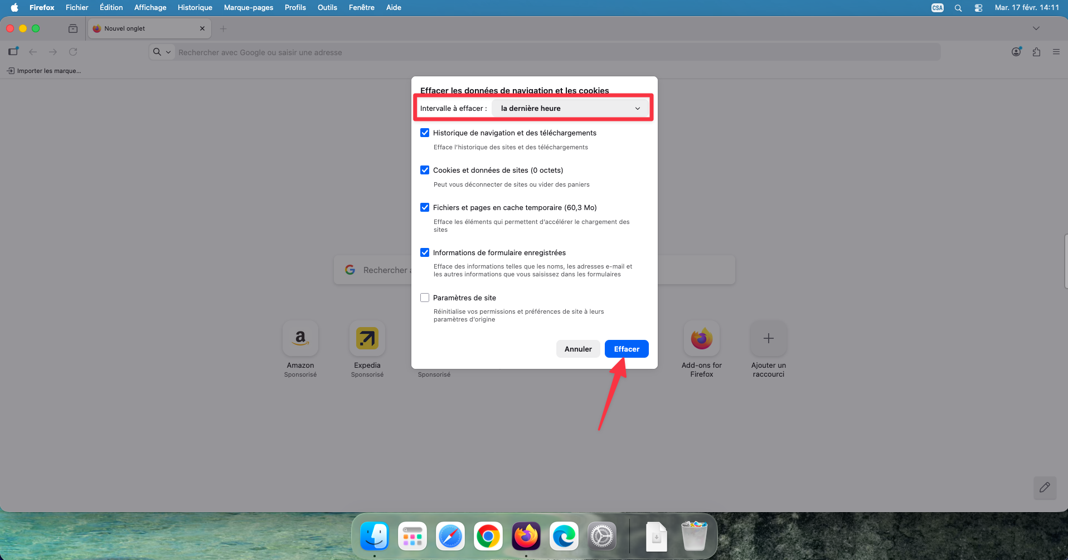The image size is (1068, 560).
Task: Open the Fenêtre menu
Action: [x=362, y=7]
